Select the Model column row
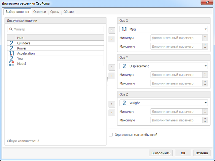The height and width of the screenshot is (161, 215). (x=56, y=64)
